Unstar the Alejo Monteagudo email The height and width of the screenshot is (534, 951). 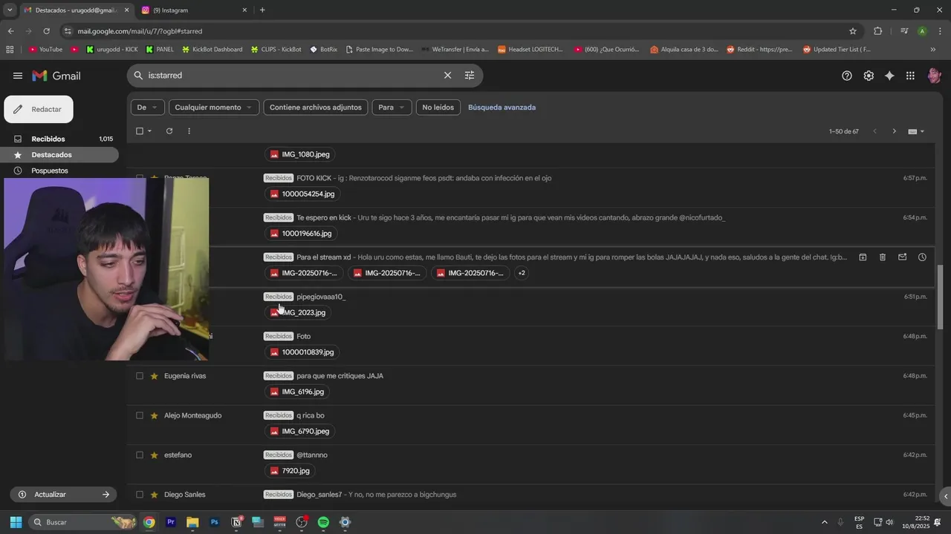coord(155,416)
